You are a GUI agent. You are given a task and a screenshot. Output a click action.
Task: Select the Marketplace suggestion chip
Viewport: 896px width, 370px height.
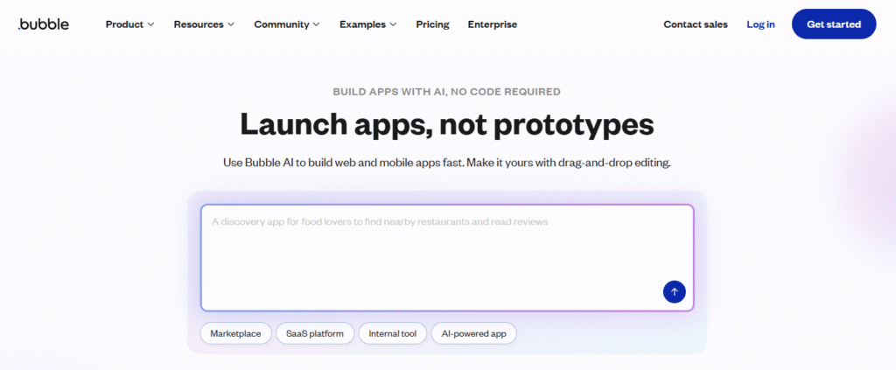point(235,333)
